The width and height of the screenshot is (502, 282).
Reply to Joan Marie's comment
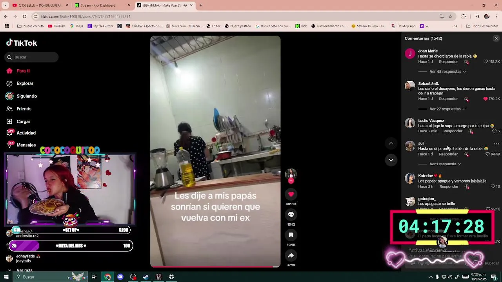pyautogui.click(x=448, y=62)
